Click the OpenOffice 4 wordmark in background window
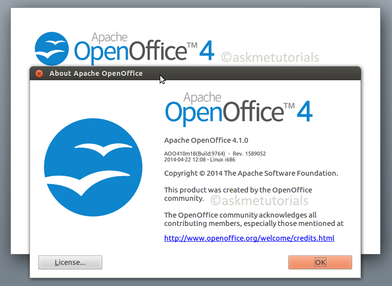This screenshot has height=286, width=392. (144, 48)
